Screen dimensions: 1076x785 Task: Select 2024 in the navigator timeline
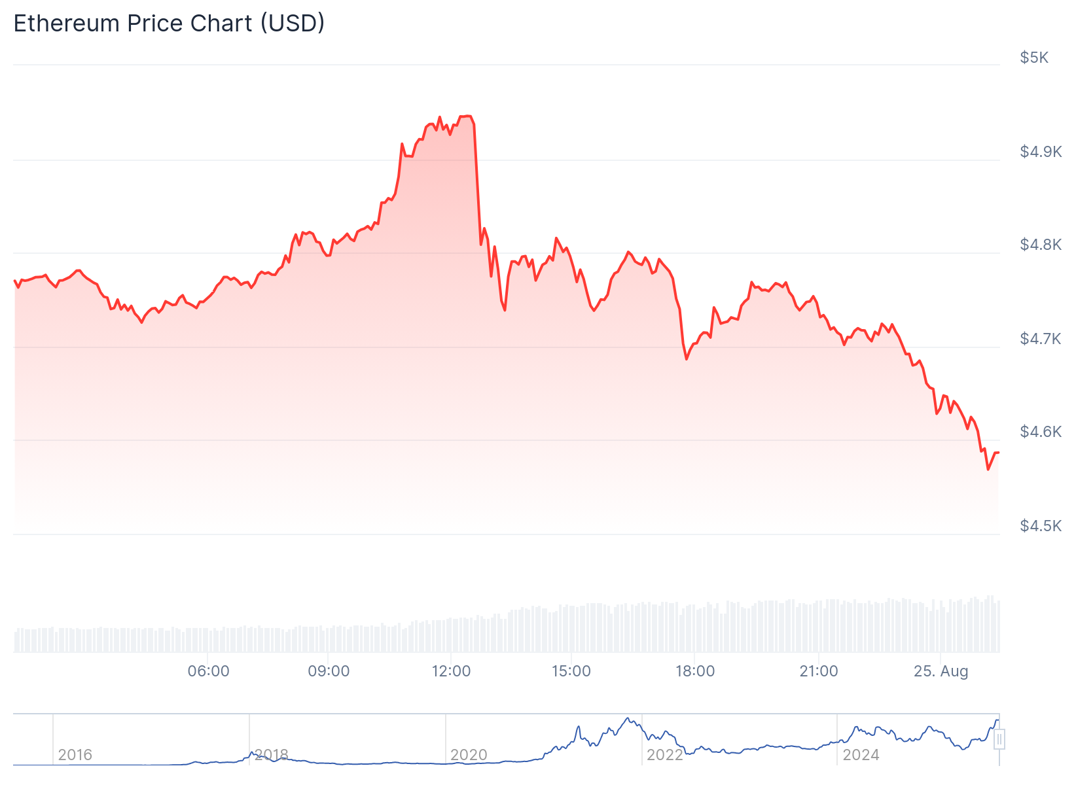coord(861,755)
